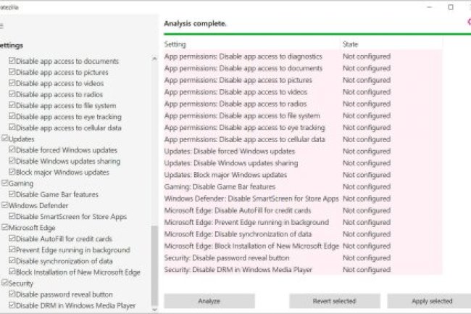The width and height of the screenshot is (471, 314).
Task: Toggle the Security category checkbox
Action: click(5, 284)
